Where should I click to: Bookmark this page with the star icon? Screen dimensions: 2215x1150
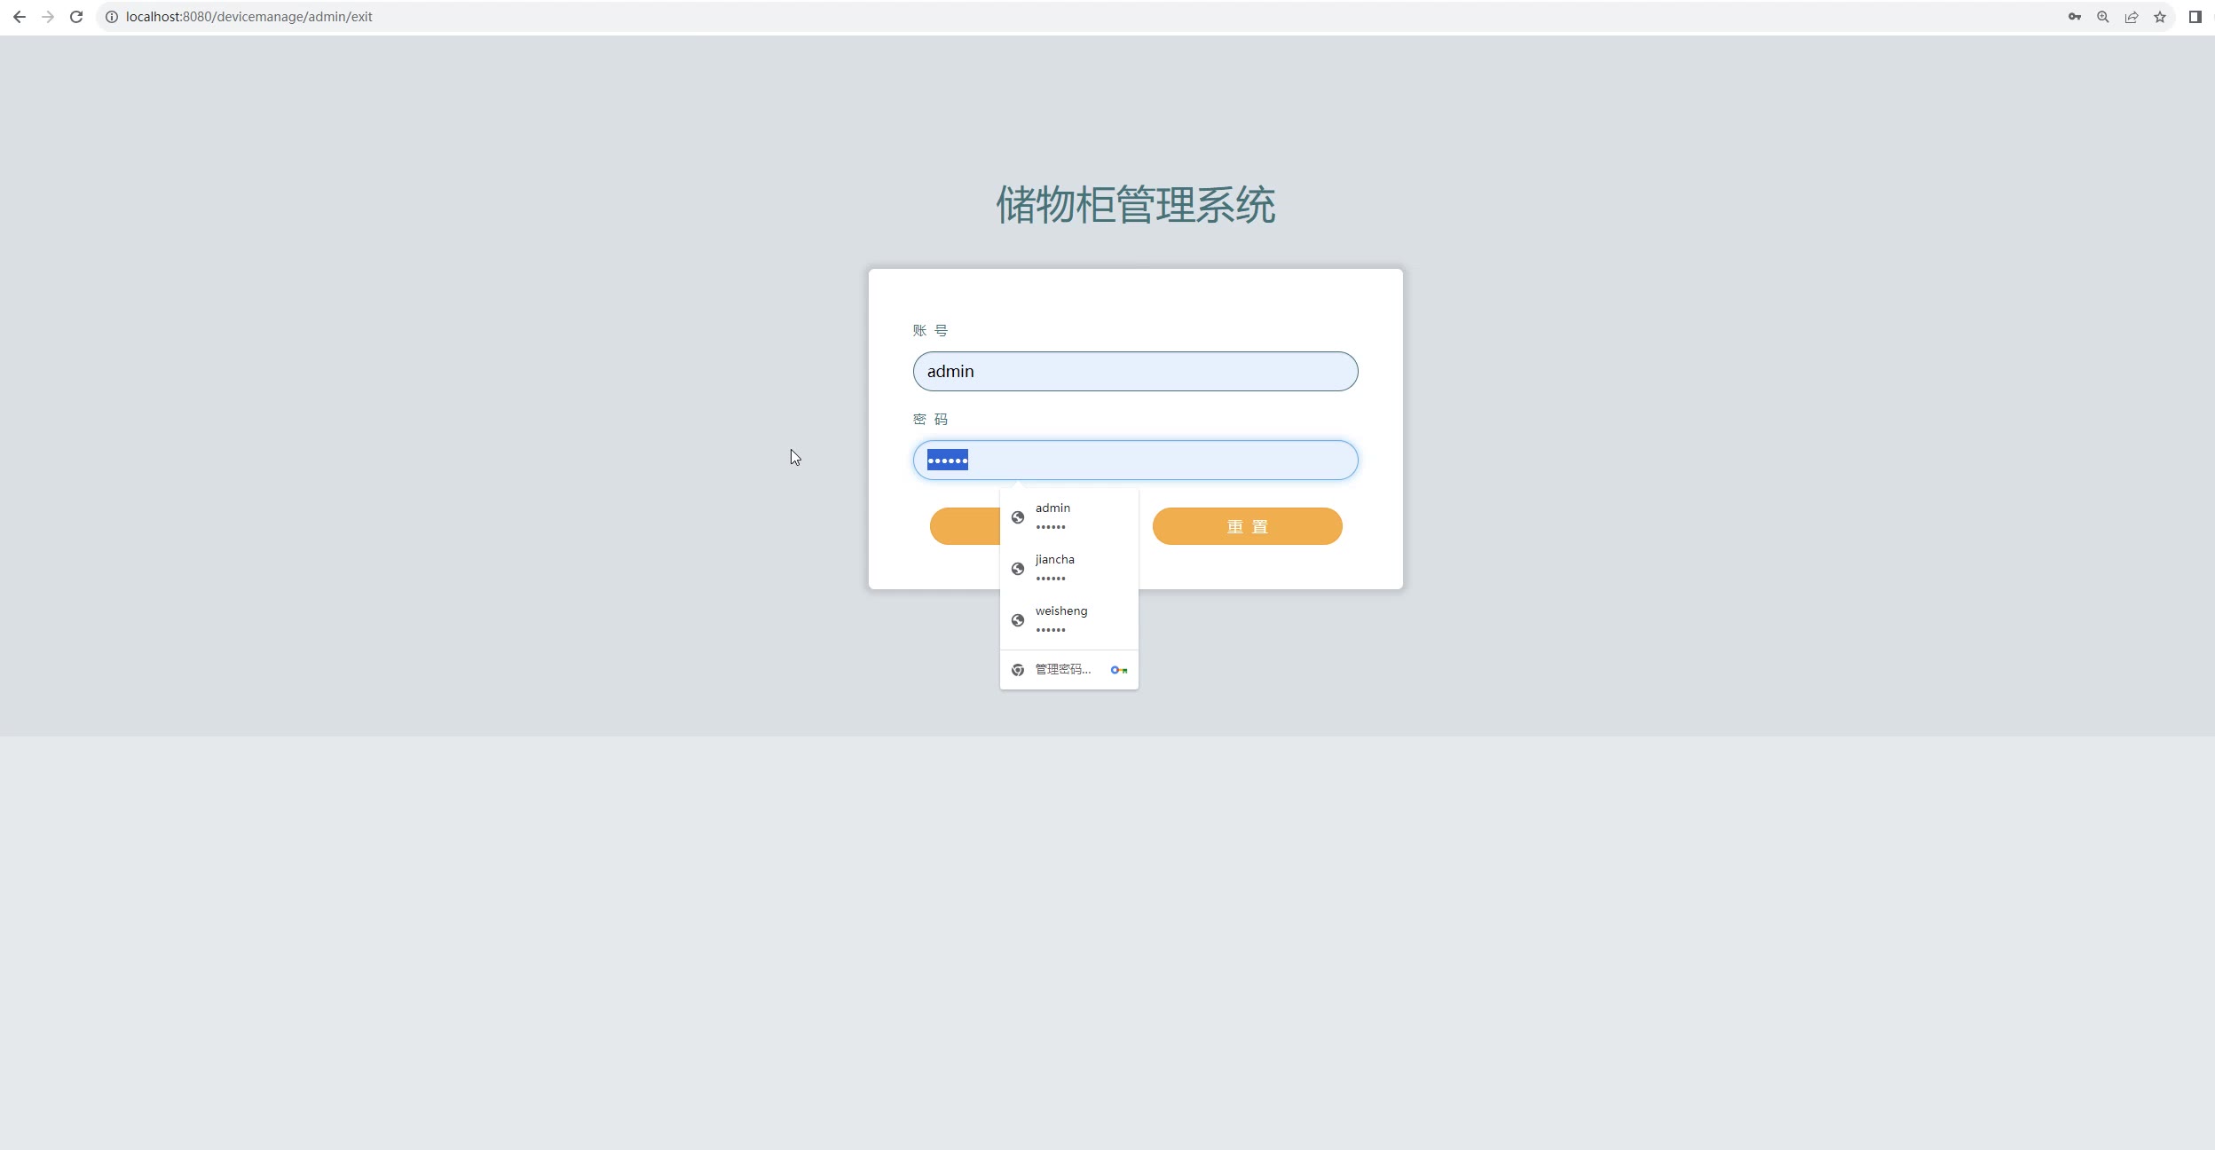pos(2160,17)
